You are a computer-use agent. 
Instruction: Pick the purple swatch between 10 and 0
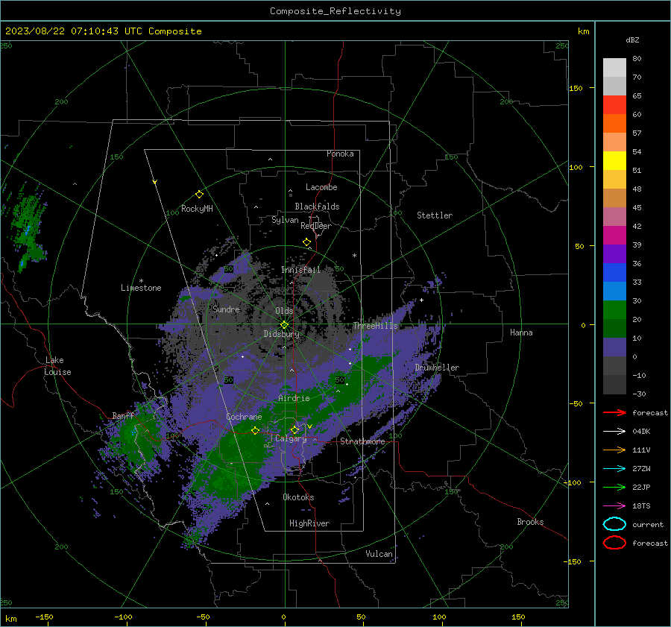tap(614, 347)
